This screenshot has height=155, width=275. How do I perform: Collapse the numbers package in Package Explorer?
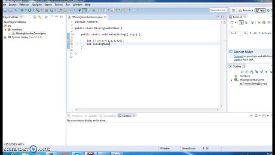6,30
